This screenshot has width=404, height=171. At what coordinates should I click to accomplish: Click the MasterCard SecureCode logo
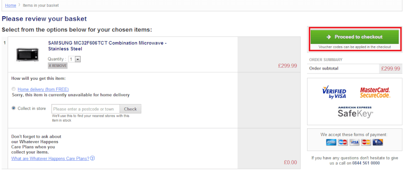pyautogui.click(x=375, y=93)
